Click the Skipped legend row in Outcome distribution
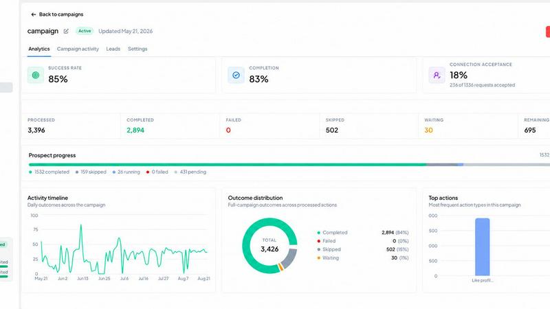550x309 pixels. 363,249
